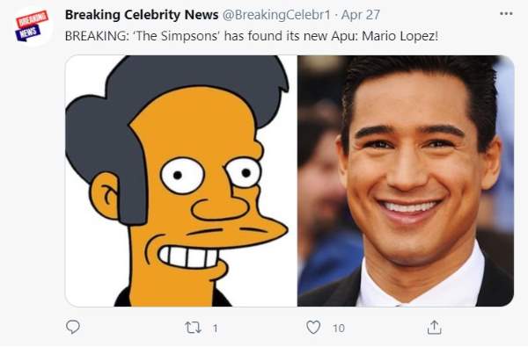The width and height of the screenshot is (528, 347).
Task: Open the Breaking Celebrity News profile avatar
Action: (32, 26)
